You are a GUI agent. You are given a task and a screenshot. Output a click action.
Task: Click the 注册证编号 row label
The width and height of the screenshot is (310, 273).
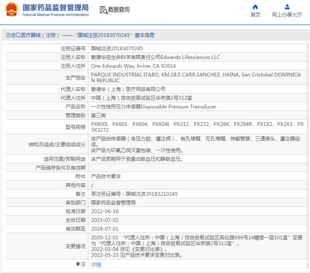point(73,48)
